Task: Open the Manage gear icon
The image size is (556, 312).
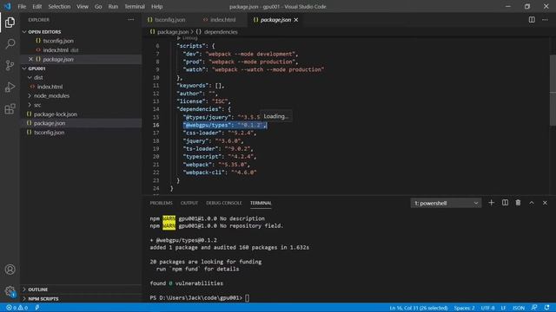Action: coord(10,291)
